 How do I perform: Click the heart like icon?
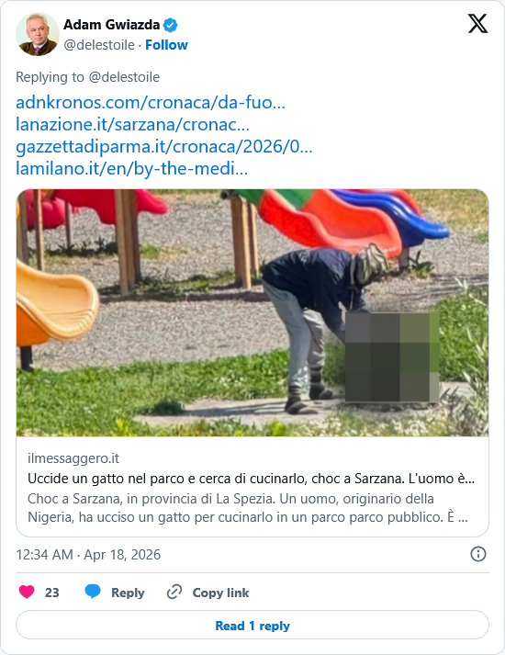click(27, 592)
